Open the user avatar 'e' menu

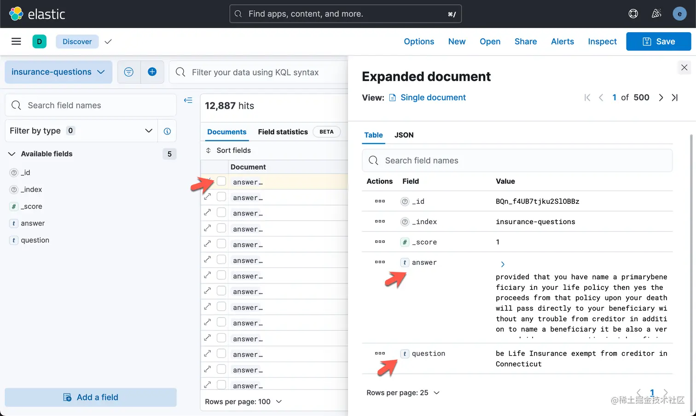click(x=679, y=14)
